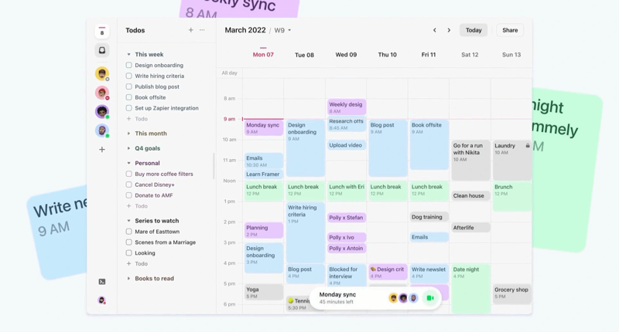
Task: Collapse the This week list
Action: click(128, 54)
